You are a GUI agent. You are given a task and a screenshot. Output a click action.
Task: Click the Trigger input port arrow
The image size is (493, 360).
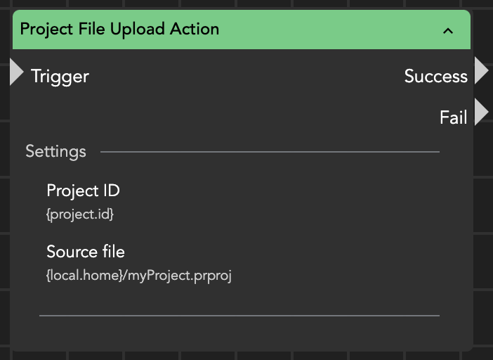click(x=16, y=73)
